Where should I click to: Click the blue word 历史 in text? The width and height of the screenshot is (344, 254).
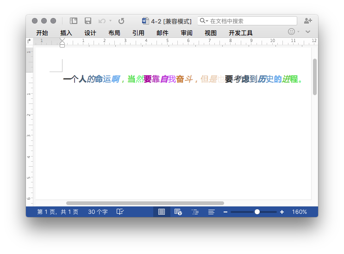pyautogui.click(x=265, y=79)
